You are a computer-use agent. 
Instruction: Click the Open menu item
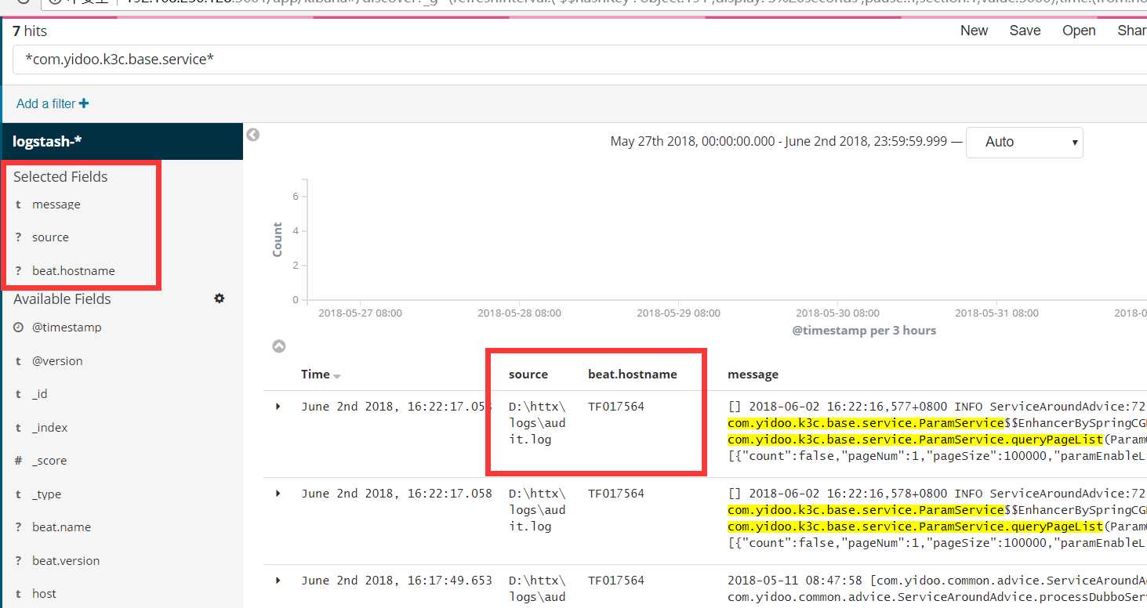1079,31
